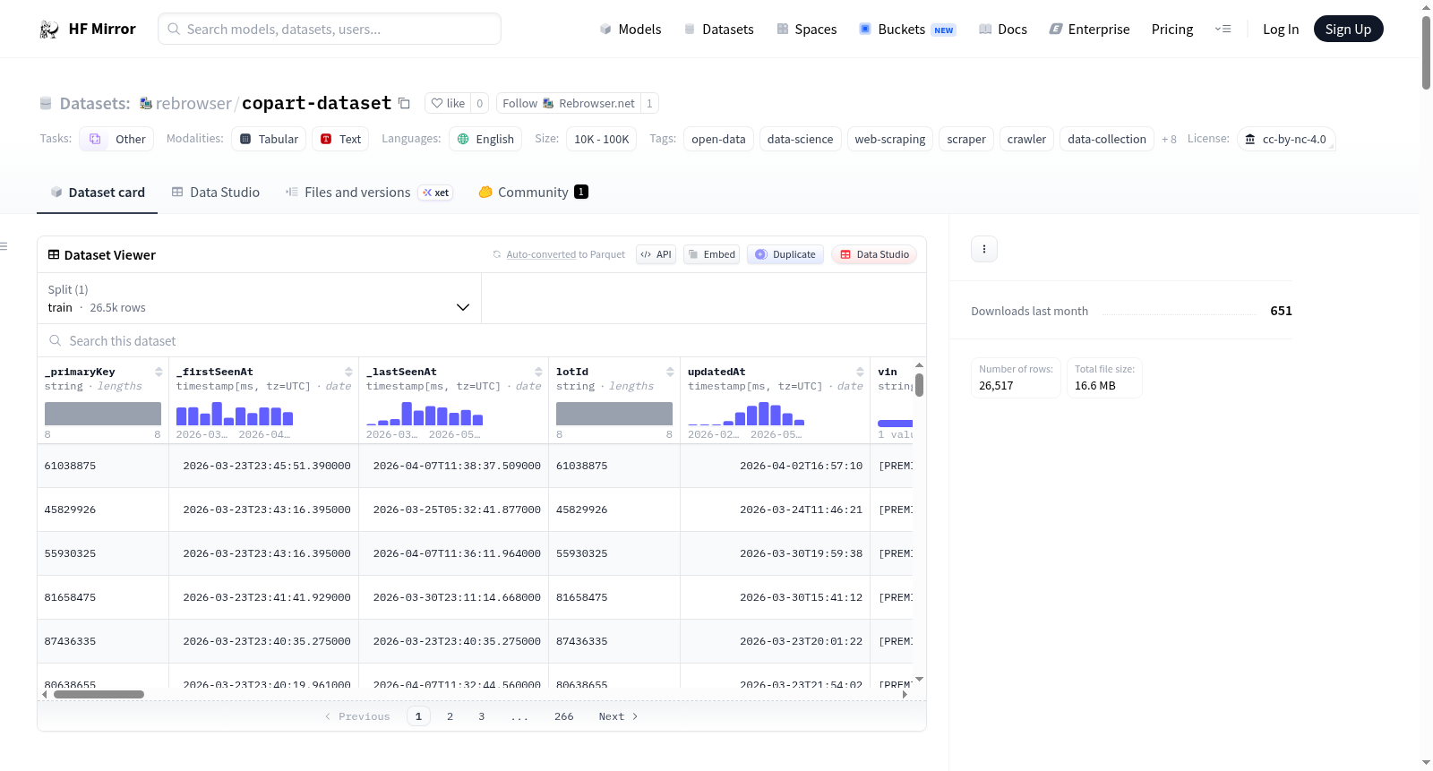1433x771 pixels.
Task: Select the crawler tag
Action: 1026,139
